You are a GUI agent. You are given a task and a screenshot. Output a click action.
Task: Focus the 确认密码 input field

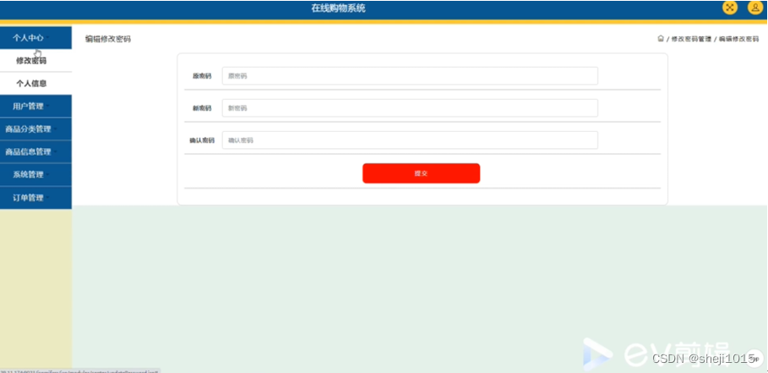coord(410,140)
